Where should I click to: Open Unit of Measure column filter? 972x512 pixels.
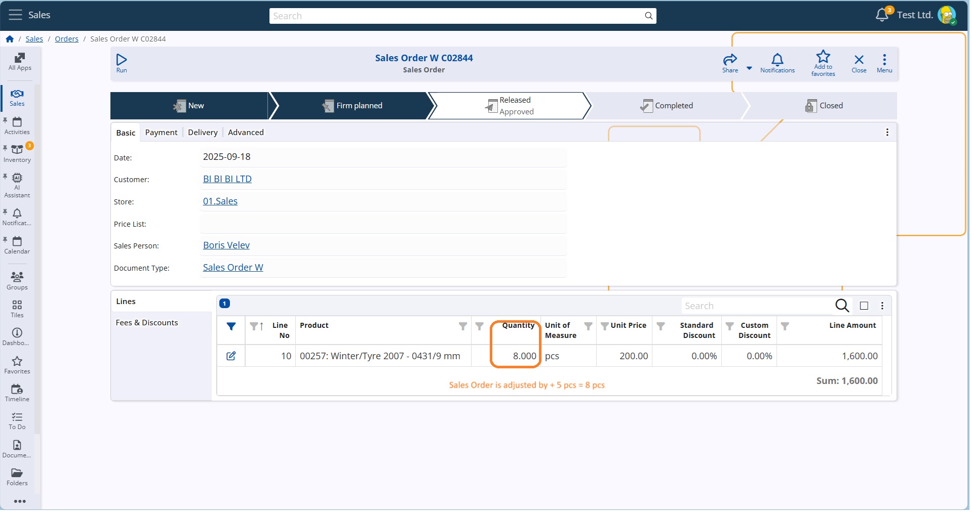point(589,327)
